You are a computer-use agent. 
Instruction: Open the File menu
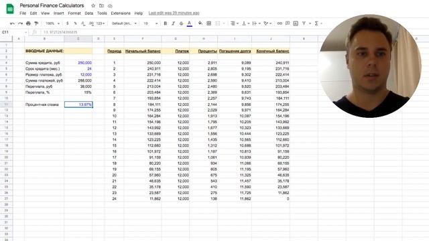[x=23, y=13]
